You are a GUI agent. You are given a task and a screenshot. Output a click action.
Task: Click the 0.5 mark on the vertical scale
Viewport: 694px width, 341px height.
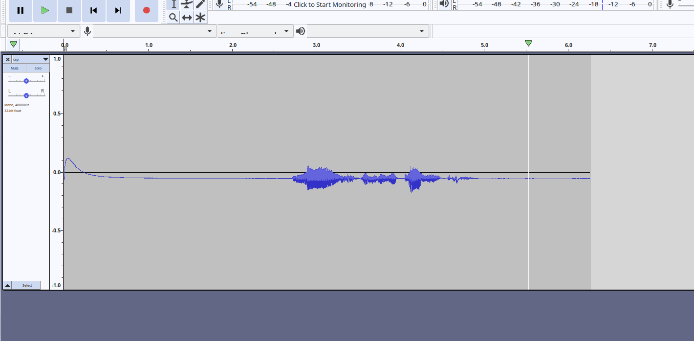57,114
